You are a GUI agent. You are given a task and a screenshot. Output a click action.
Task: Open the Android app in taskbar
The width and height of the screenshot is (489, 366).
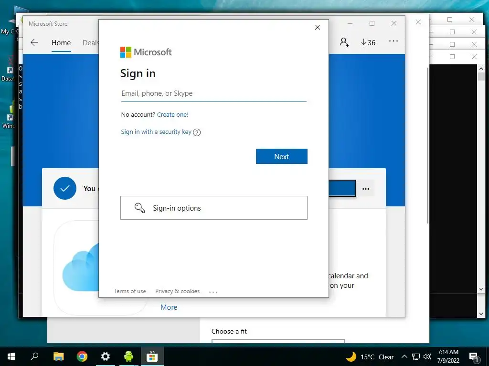[x=128, y=356]
